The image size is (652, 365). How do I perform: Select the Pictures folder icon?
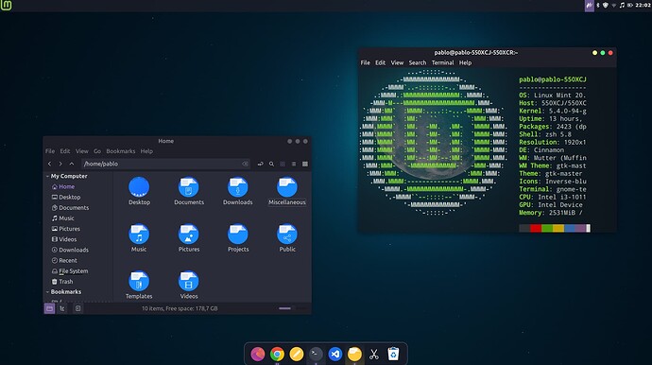[x=188, y=234]
